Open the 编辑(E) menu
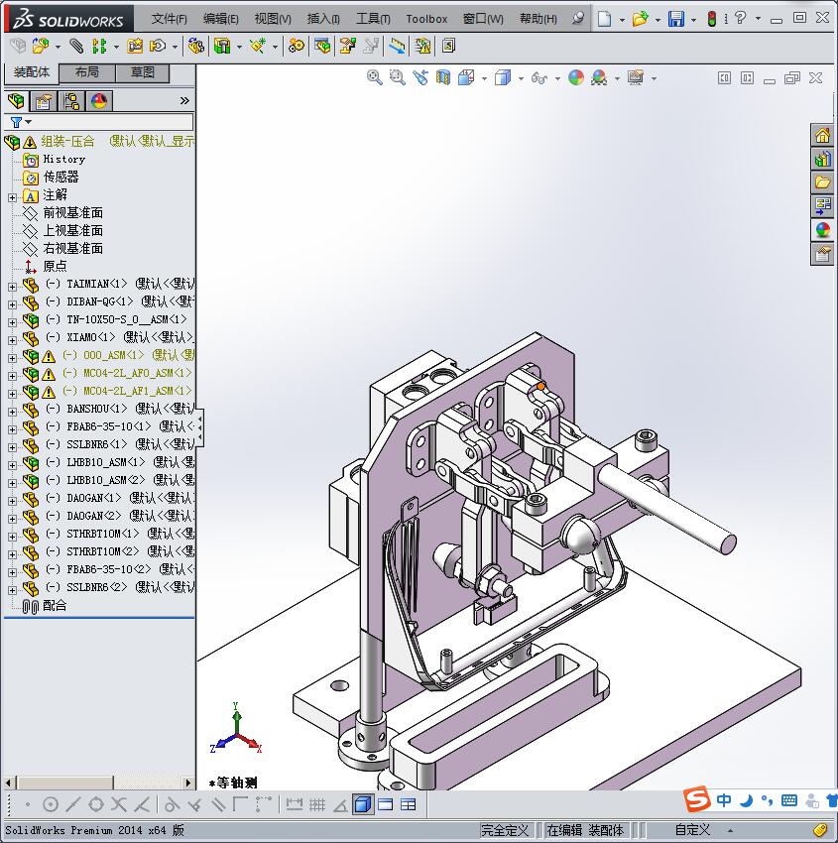838x843 pixels. click(221, 19)
